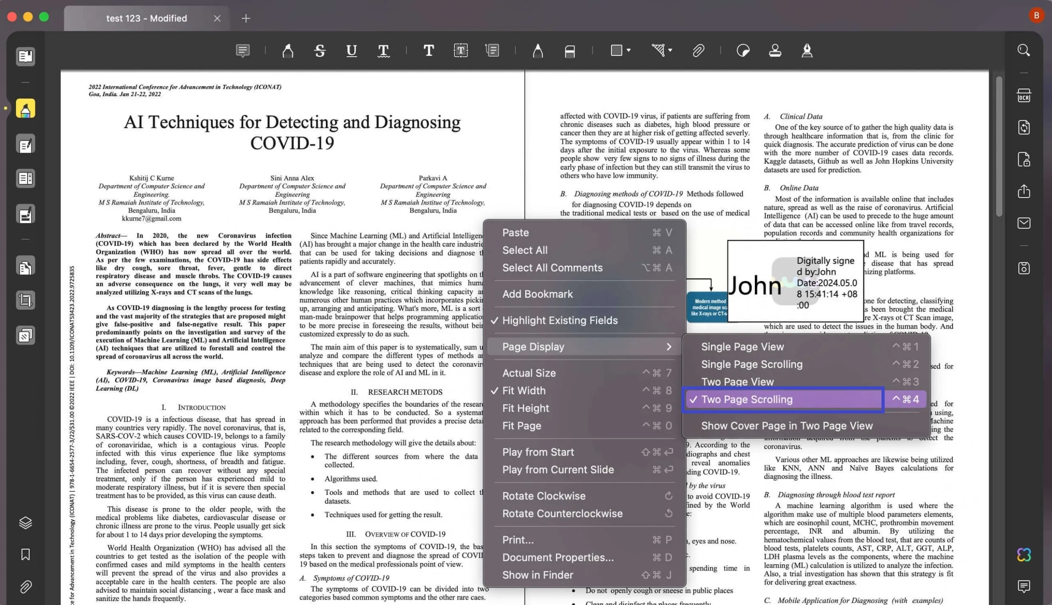Click Print from context menu

[518, 539]
